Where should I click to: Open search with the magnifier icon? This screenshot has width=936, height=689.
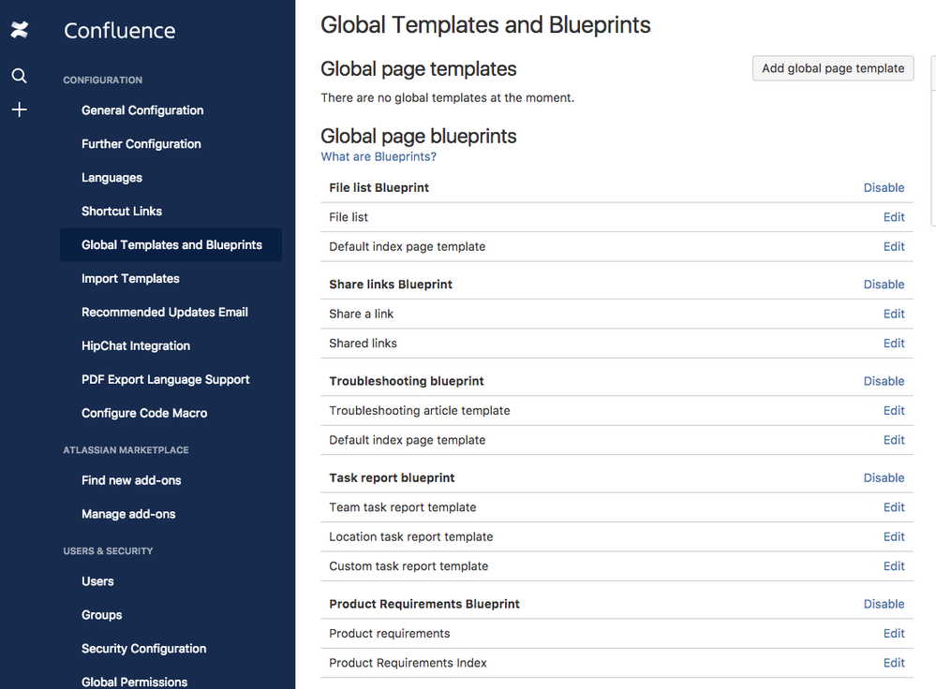click(x=19, y=76)
